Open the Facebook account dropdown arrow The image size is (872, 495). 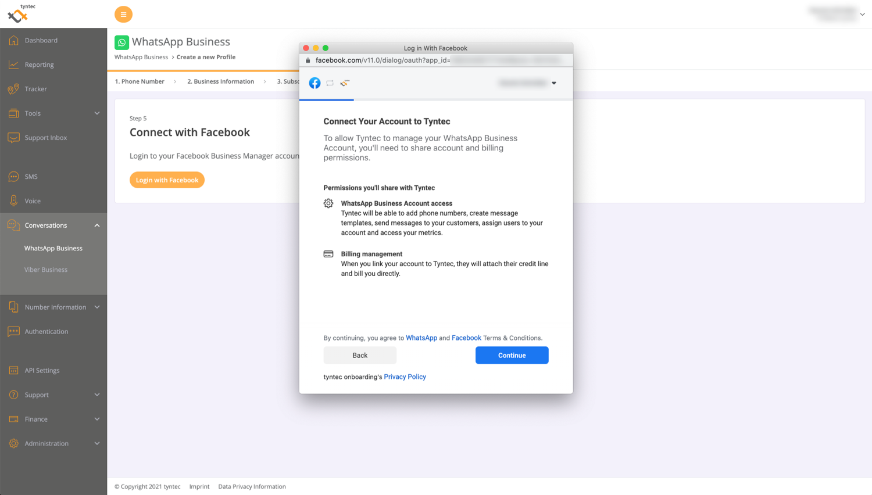tap(554, 83)
